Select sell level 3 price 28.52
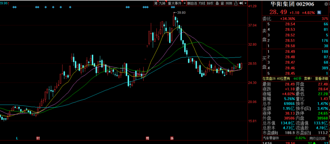 click(290, 35)
